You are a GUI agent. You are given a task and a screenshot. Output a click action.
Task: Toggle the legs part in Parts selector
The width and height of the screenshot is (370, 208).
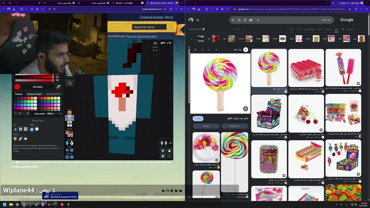click(x=69, y=124)
